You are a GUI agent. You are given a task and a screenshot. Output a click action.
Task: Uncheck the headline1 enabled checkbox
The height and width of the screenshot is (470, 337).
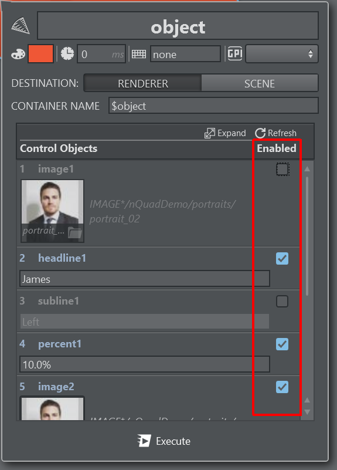pos(282,258)
